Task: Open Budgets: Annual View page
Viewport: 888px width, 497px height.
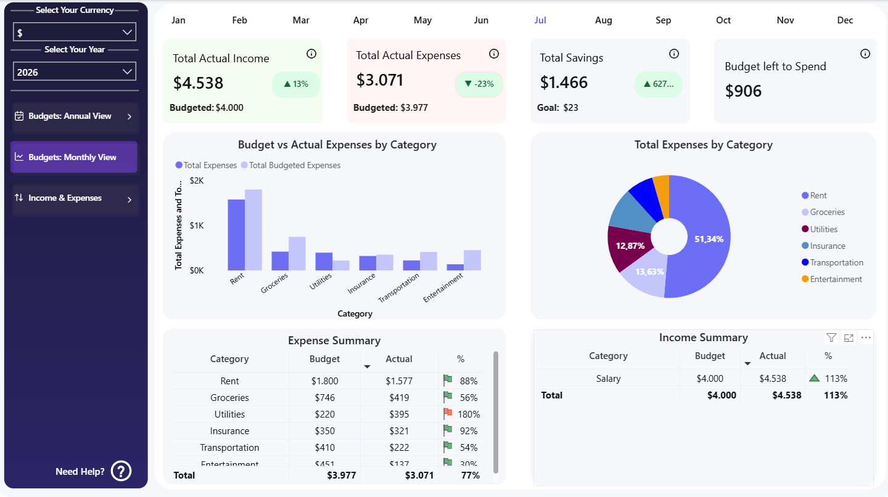Action: click(75, 117)
